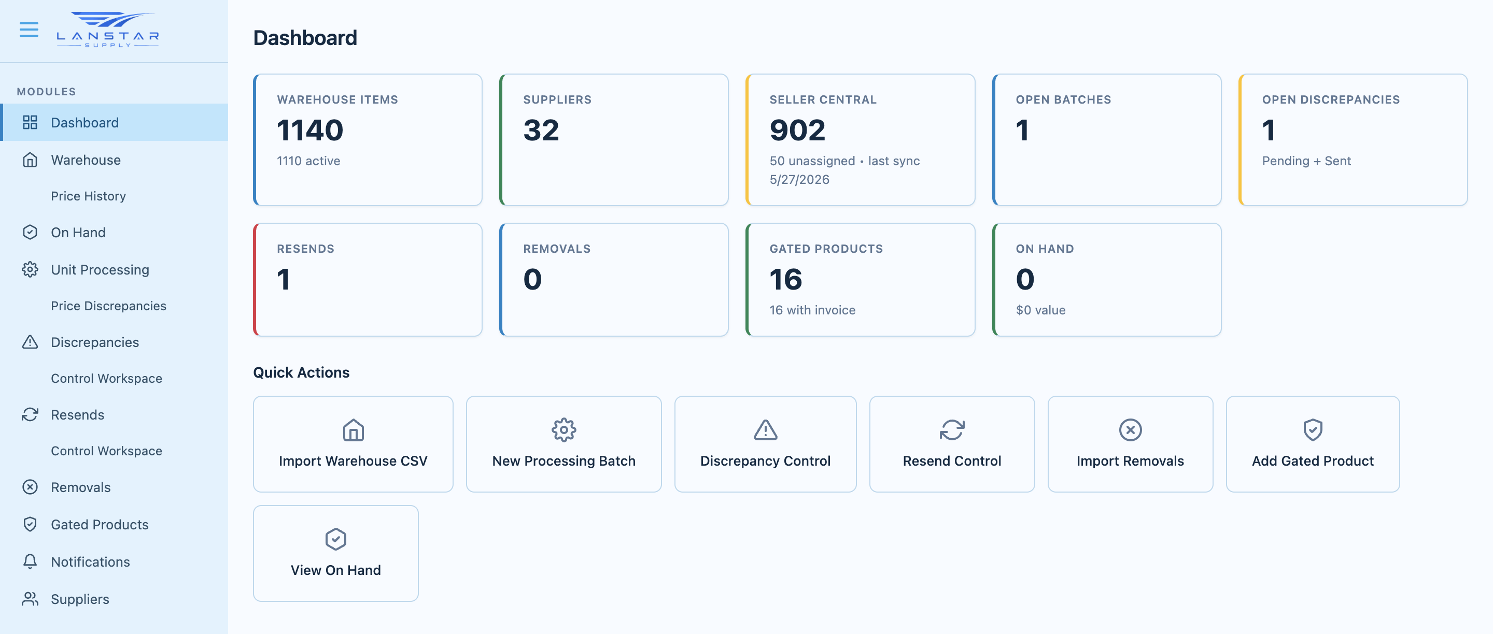
Task: Open the Dashboard module
Action: point(115,122)
